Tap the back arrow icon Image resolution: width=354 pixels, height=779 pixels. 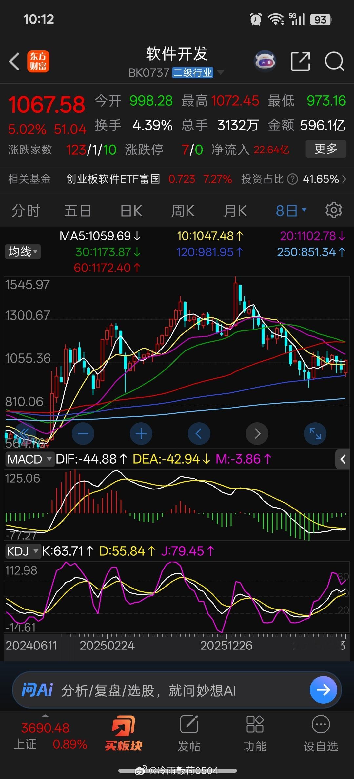14,61
